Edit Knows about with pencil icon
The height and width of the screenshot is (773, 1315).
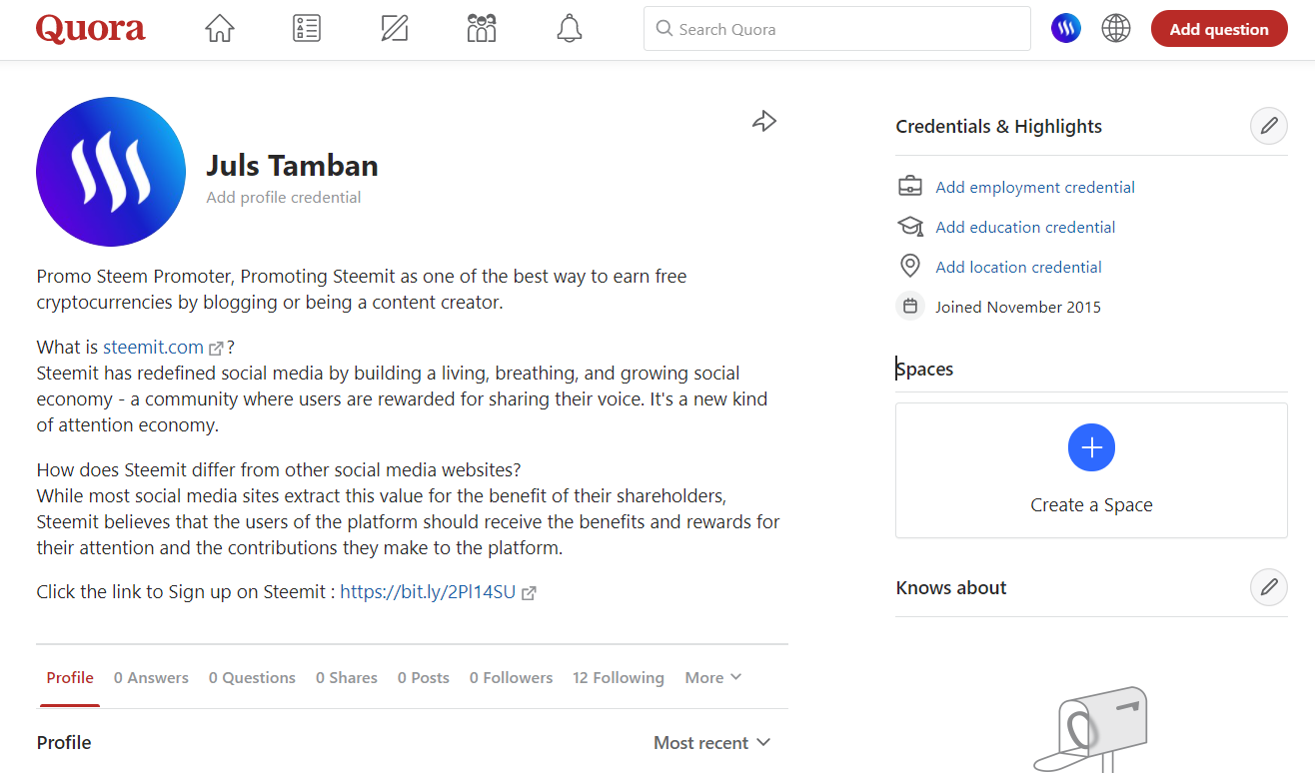(x=1269, y=587)
